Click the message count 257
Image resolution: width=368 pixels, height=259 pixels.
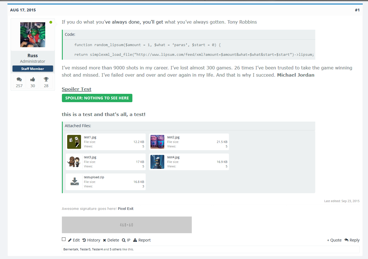(19, 86)
